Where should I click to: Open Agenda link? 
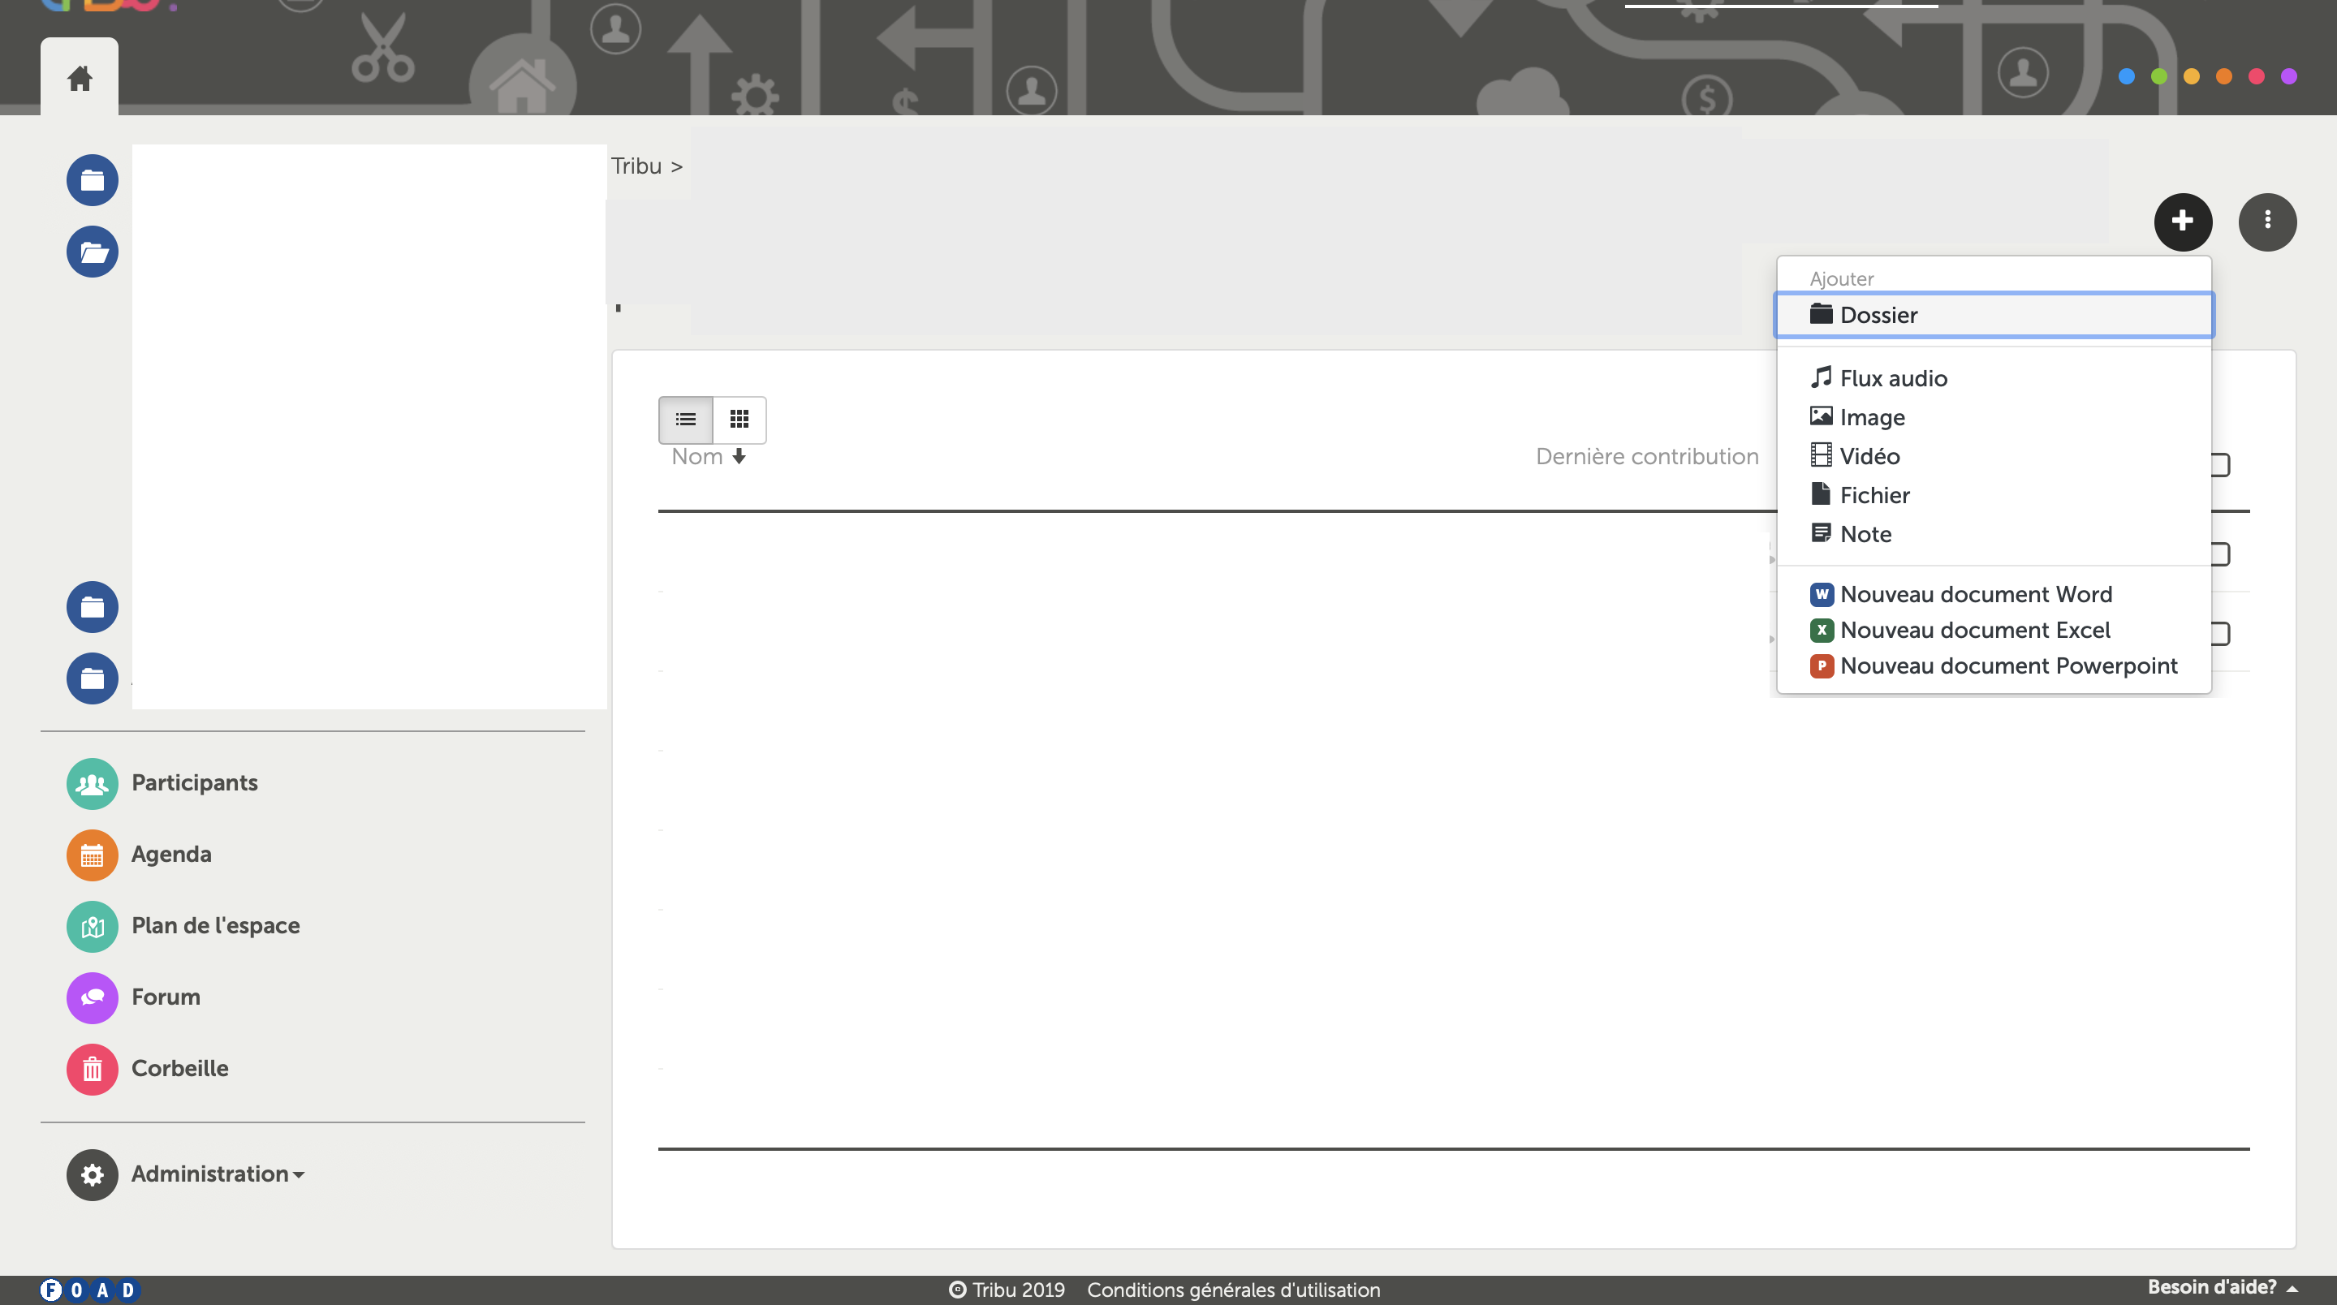coord(171,855)
